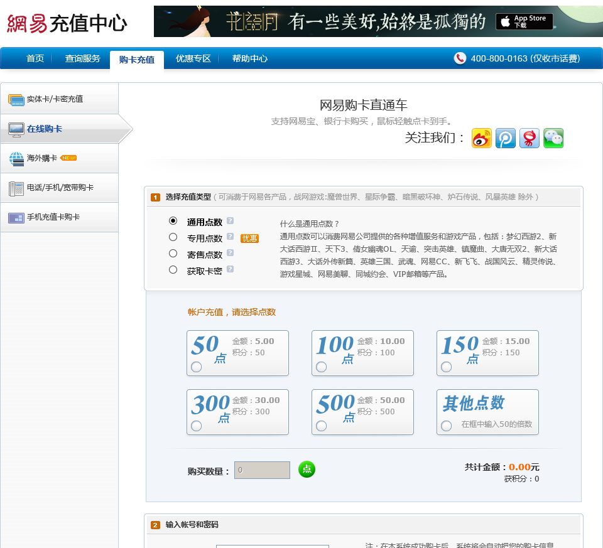Click the orange 优惠 badge
Viewport: 603px width, 548px height.
pyautogui.click(x=249, y=239)
